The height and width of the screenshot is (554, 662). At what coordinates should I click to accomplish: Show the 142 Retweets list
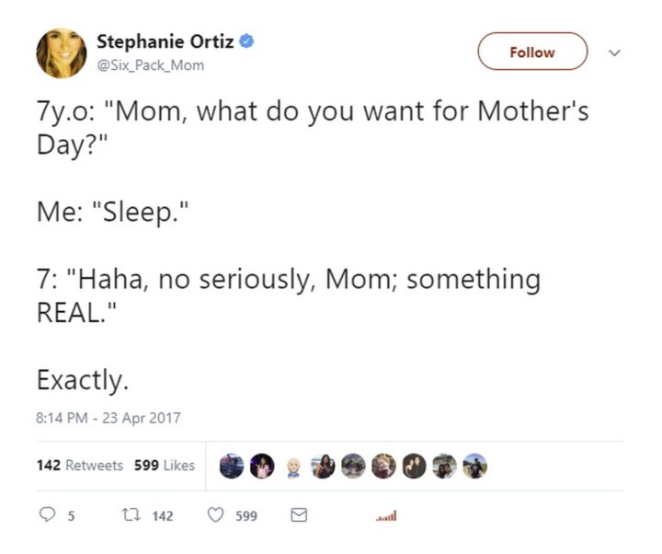(x=80, y=465)
